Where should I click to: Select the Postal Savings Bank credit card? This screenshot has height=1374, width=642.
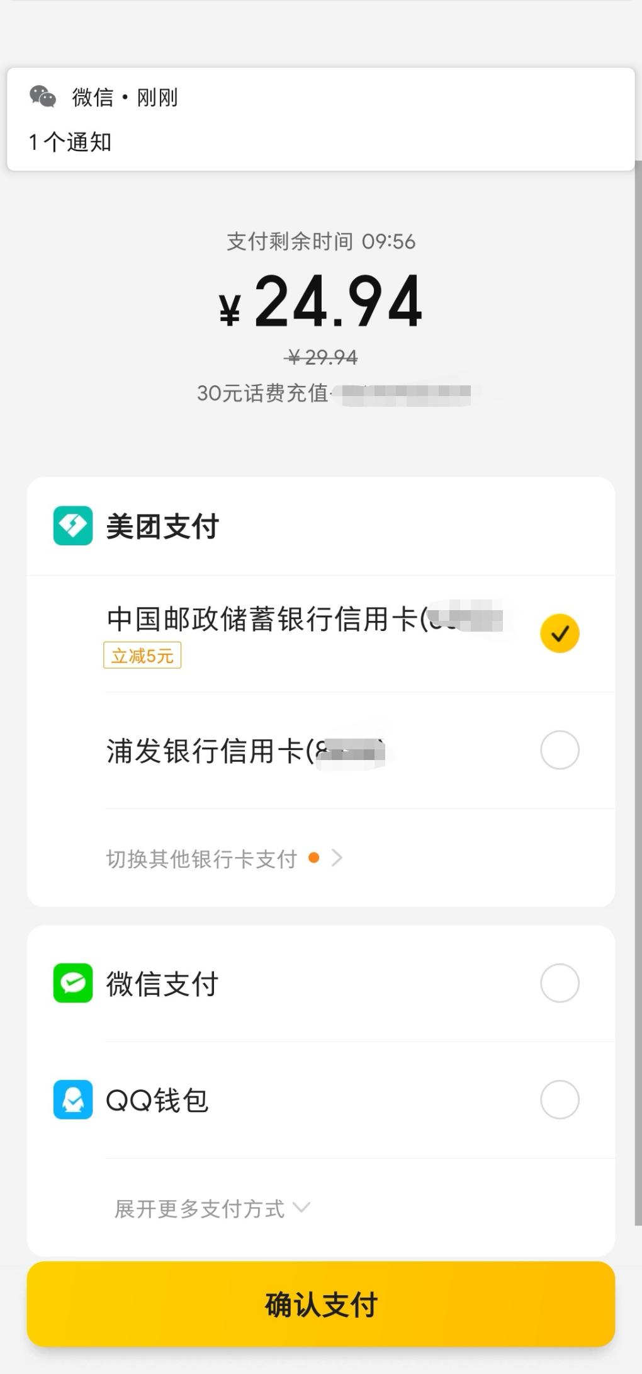[x=302, y=620]
